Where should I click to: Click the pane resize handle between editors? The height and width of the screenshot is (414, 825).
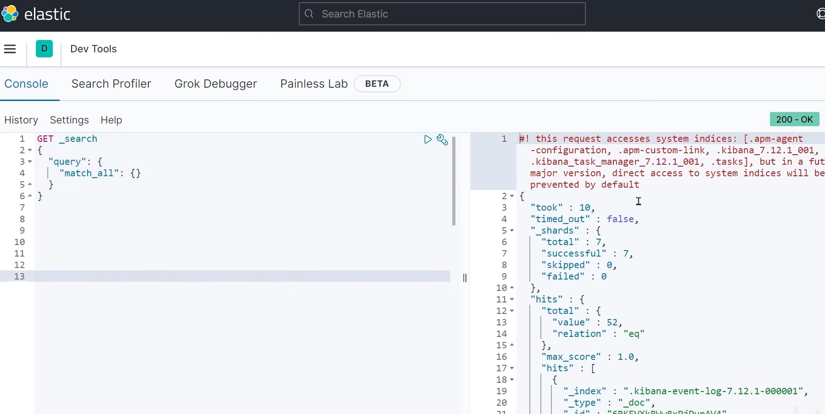tap(465, 278)
